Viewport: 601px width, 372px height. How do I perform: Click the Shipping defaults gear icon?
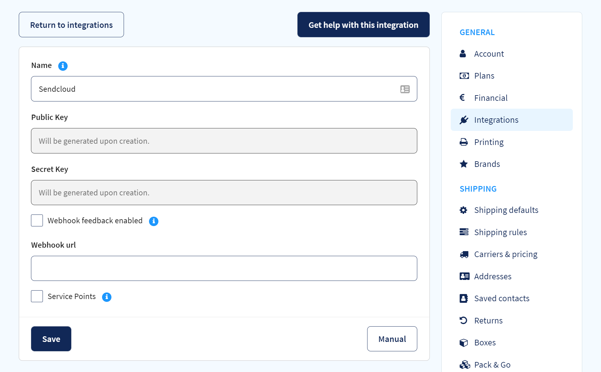click(x=464, y=210)
